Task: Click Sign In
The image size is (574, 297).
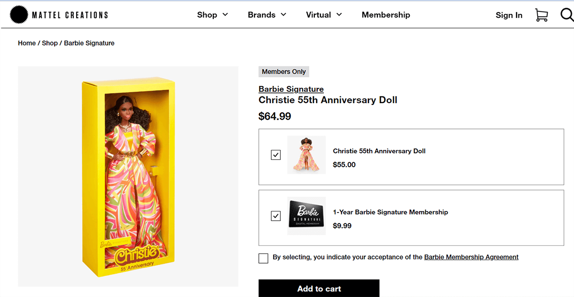Action: click(x=509, y=15)
